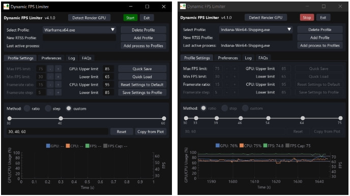Select Profile Settings tab in right window
This screenshot has height=196, width=350.
coord(197,58)
